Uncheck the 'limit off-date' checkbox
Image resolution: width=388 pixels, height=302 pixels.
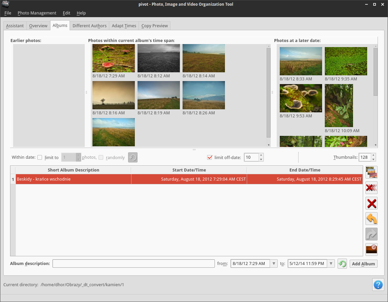[209, 157]
